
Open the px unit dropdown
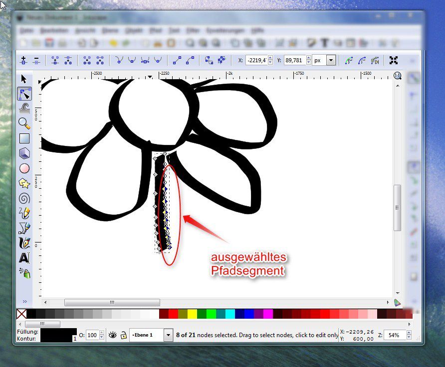click(331, 60)
